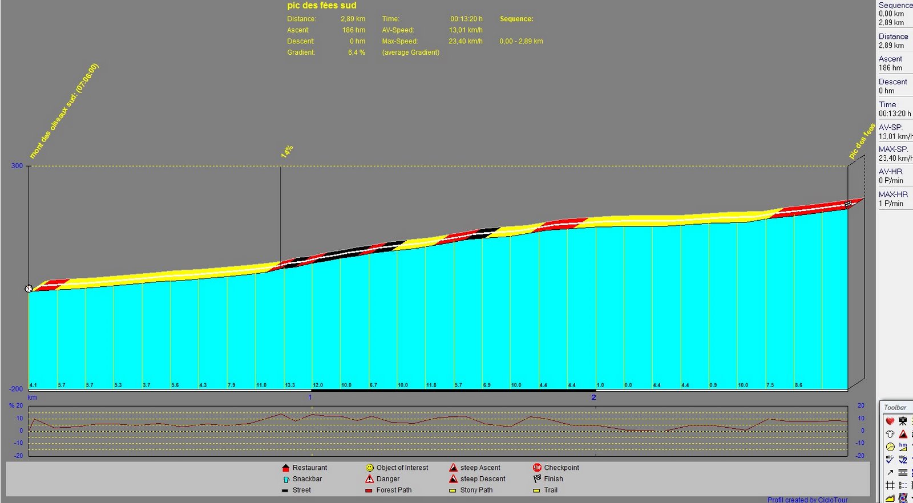Click the red gradient curve in lower graph
This screenshot has height=503, width=913.
438,422
